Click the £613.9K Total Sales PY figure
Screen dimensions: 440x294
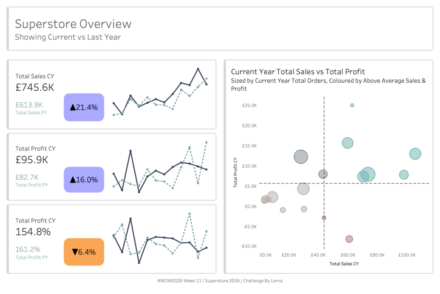tap(29, 105)
